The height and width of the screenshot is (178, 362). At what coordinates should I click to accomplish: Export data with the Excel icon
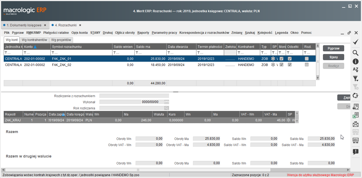(x=355, y=115)
